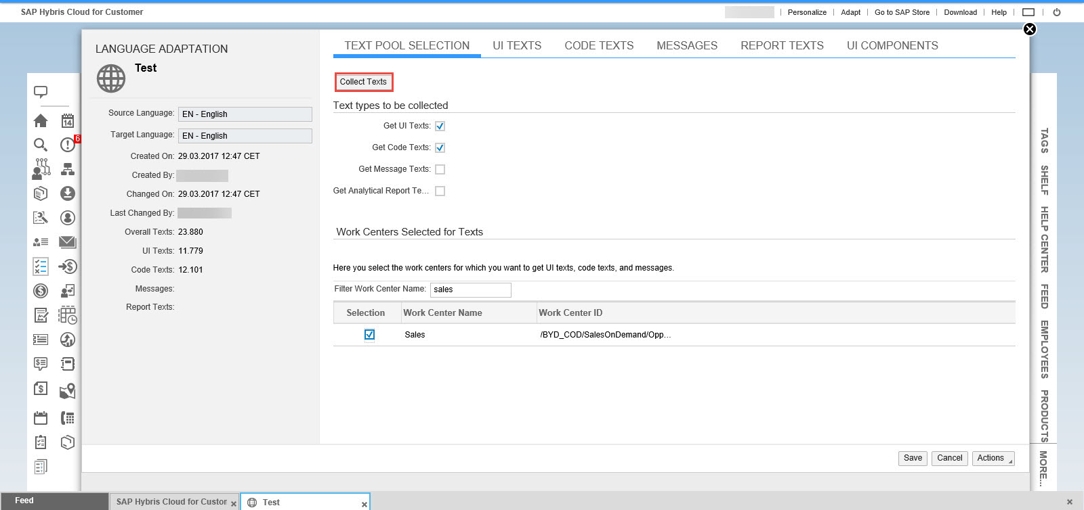Uncheck the Get UI Texts checkbox
This screenshot has width=1084, height=510.
(x=440, y=126)
